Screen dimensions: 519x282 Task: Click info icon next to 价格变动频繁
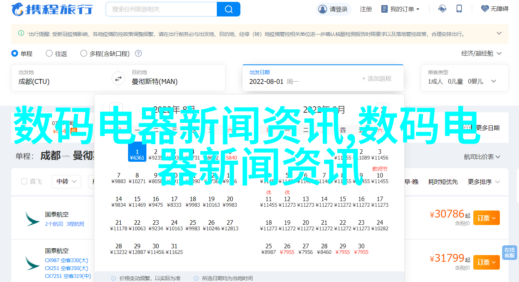114,278
